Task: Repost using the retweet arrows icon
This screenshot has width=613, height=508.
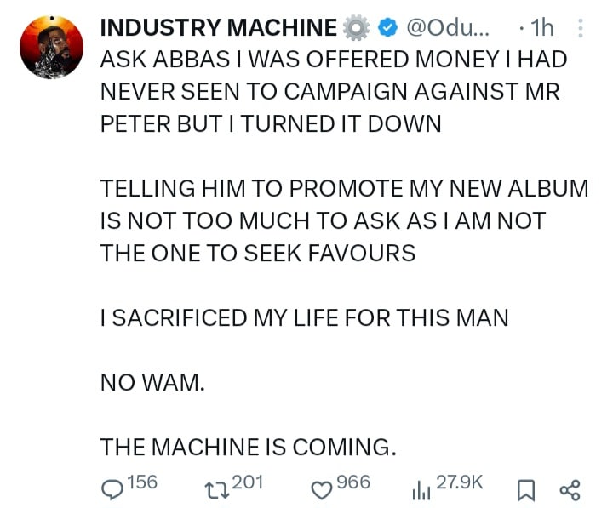Action: pyautogui.click(x=218, y=488)
